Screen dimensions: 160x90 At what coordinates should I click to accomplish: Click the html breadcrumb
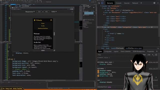pyautogui.click(x=103, y=48)
